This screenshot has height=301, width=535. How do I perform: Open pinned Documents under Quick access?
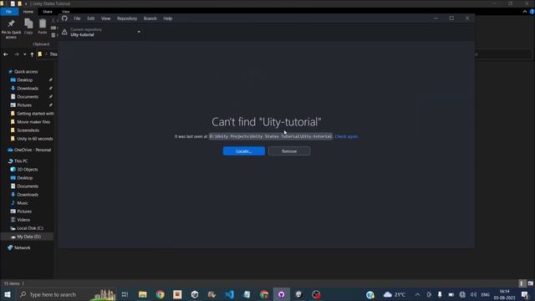(28, 97)
